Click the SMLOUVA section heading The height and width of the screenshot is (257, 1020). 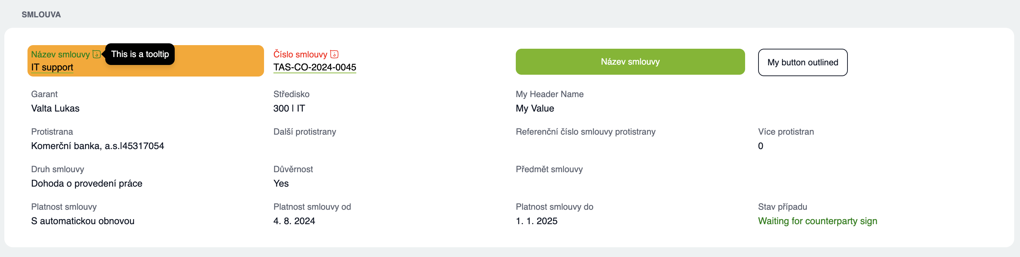[41, 15]
